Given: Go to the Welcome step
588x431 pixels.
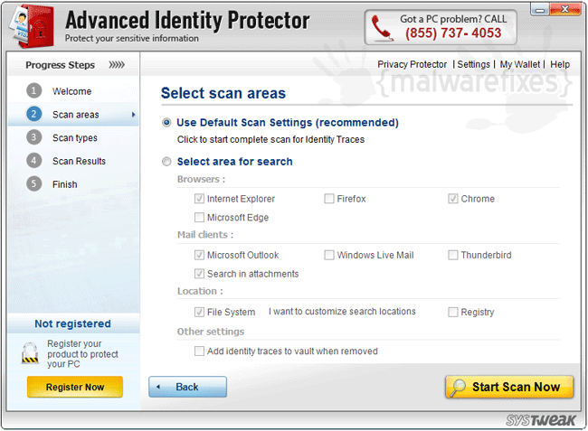Looking at the screenshot, I should coord(72,91).
